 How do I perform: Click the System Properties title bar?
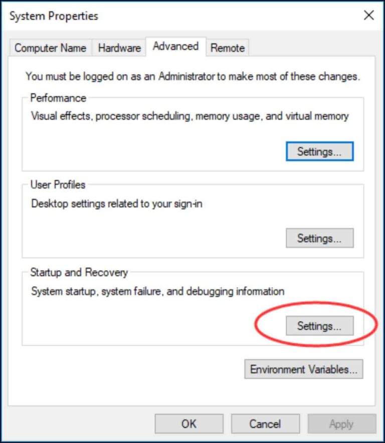[150, 16]
